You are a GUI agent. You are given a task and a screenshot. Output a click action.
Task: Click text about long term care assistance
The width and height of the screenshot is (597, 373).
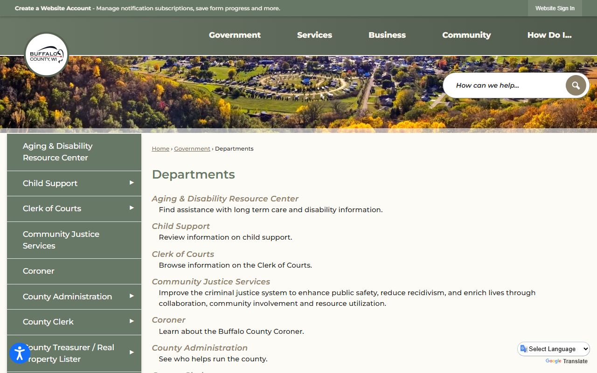(x=271, y=210)
